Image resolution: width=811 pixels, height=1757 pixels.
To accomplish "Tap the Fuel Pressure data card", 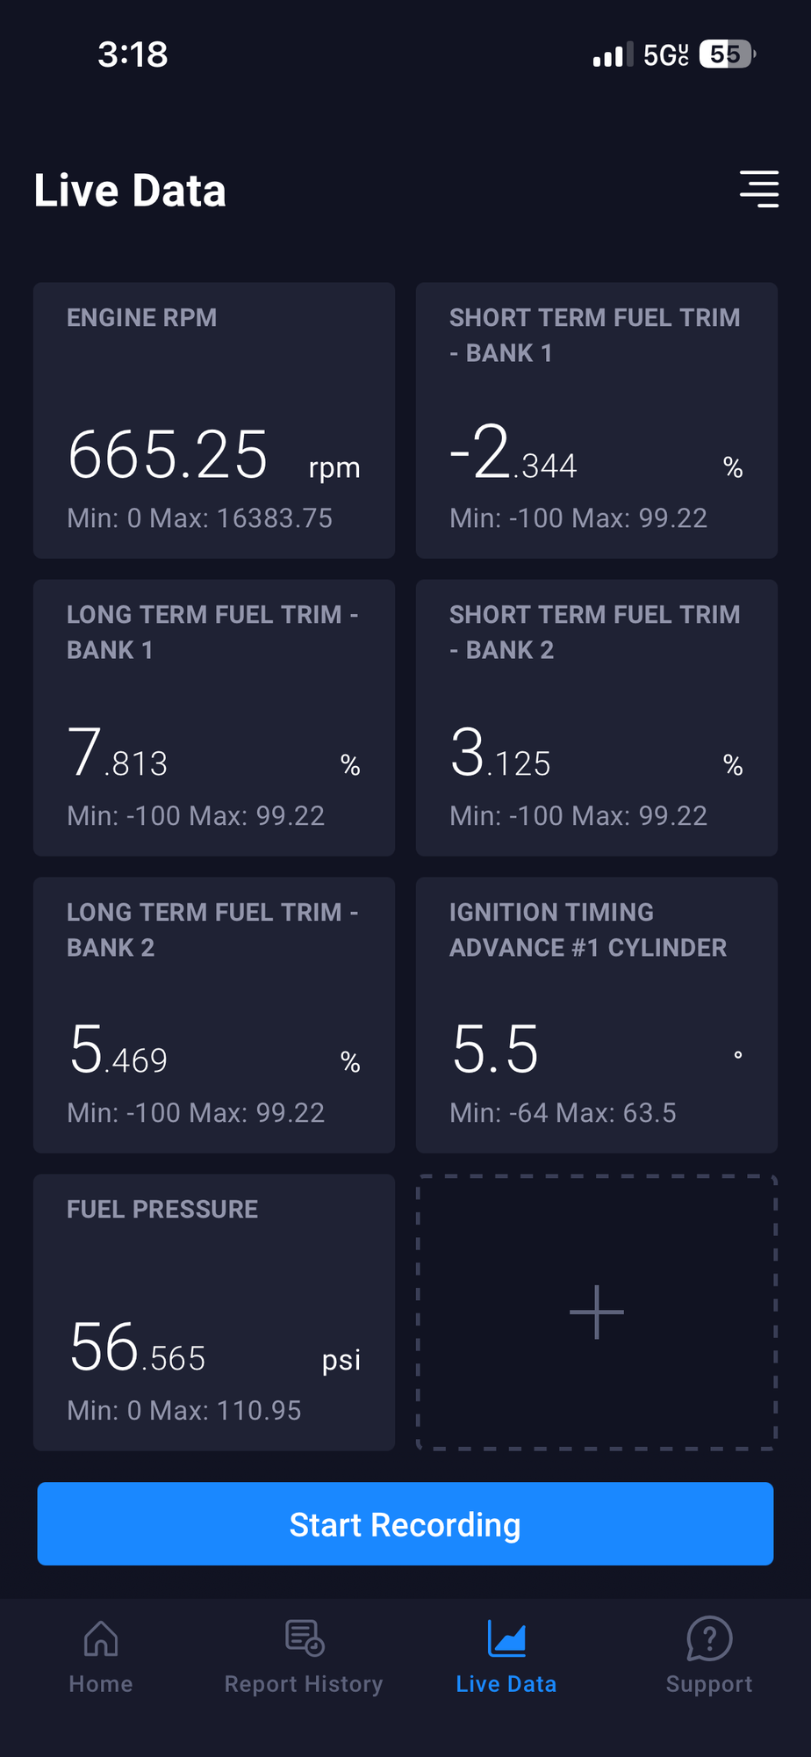I will [214, 1312].
